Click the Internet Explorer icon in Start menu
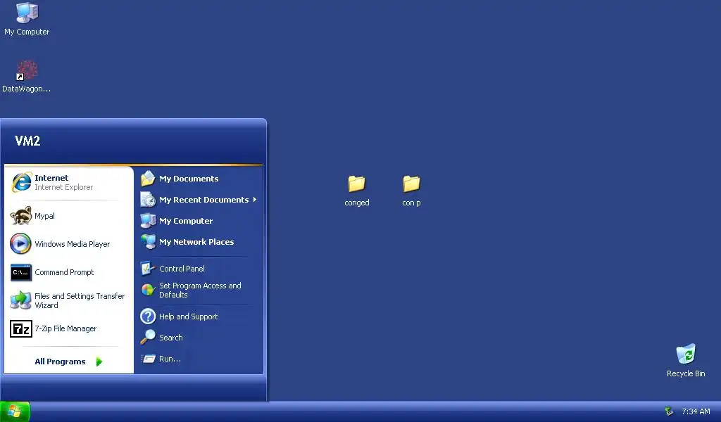 coord(21,182)
